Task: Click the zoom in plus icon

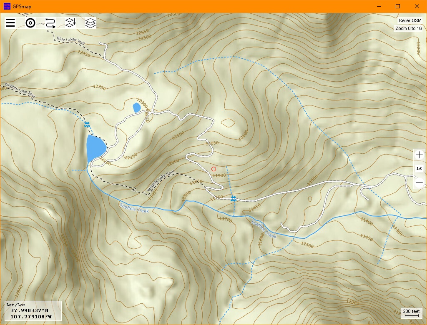Action: click(x=419, y=155)
